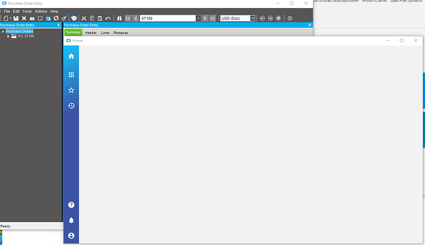The width and height of the screenshot is (425, 245).
Task: Maximize the Home window
Action: point(402,41)
